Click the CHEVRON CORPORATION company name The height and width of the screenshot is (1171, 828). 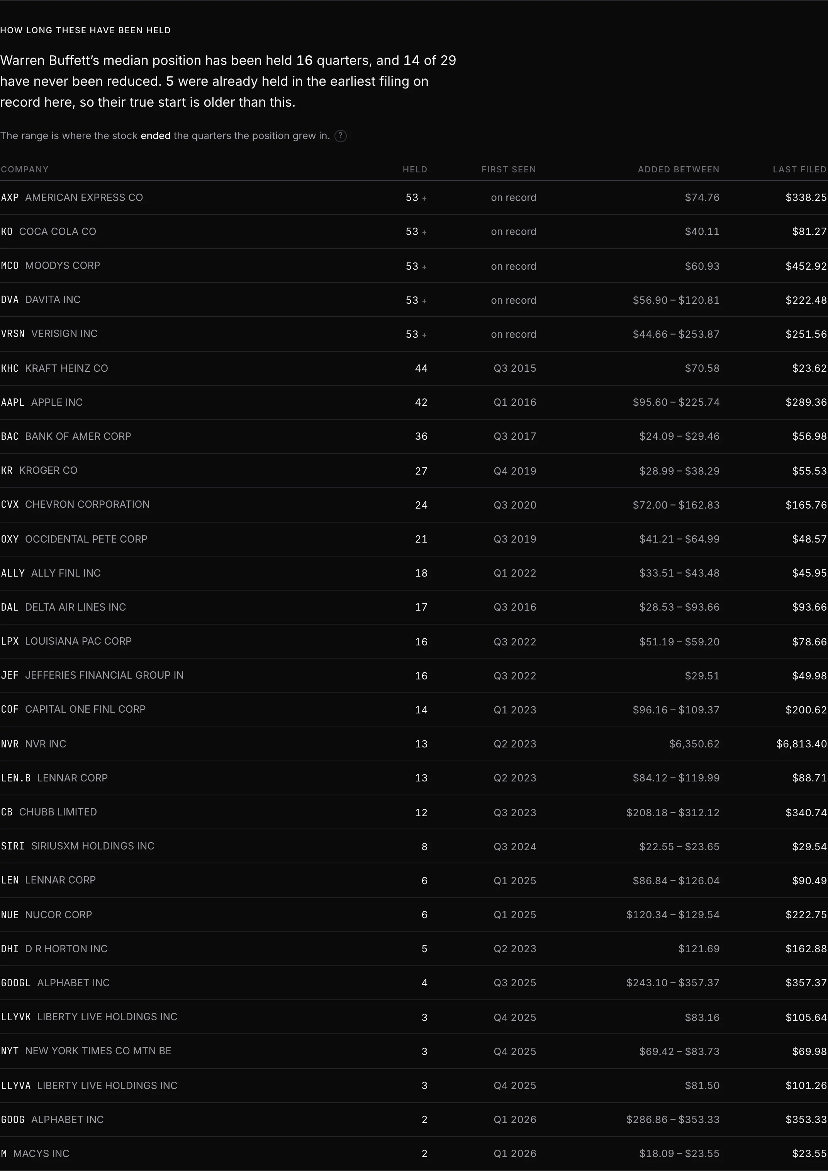pos(88,505)
